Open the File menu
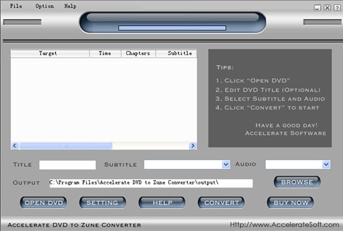 coord(16,6)
